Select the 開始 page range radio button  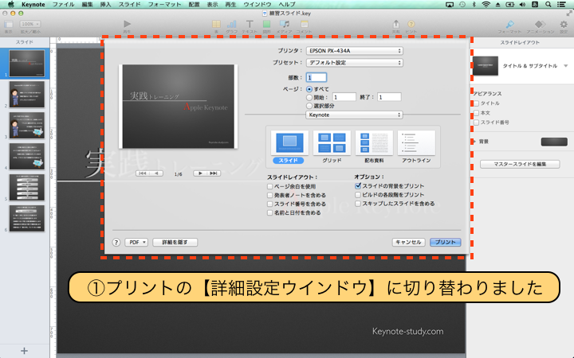[x=309, y=98]
